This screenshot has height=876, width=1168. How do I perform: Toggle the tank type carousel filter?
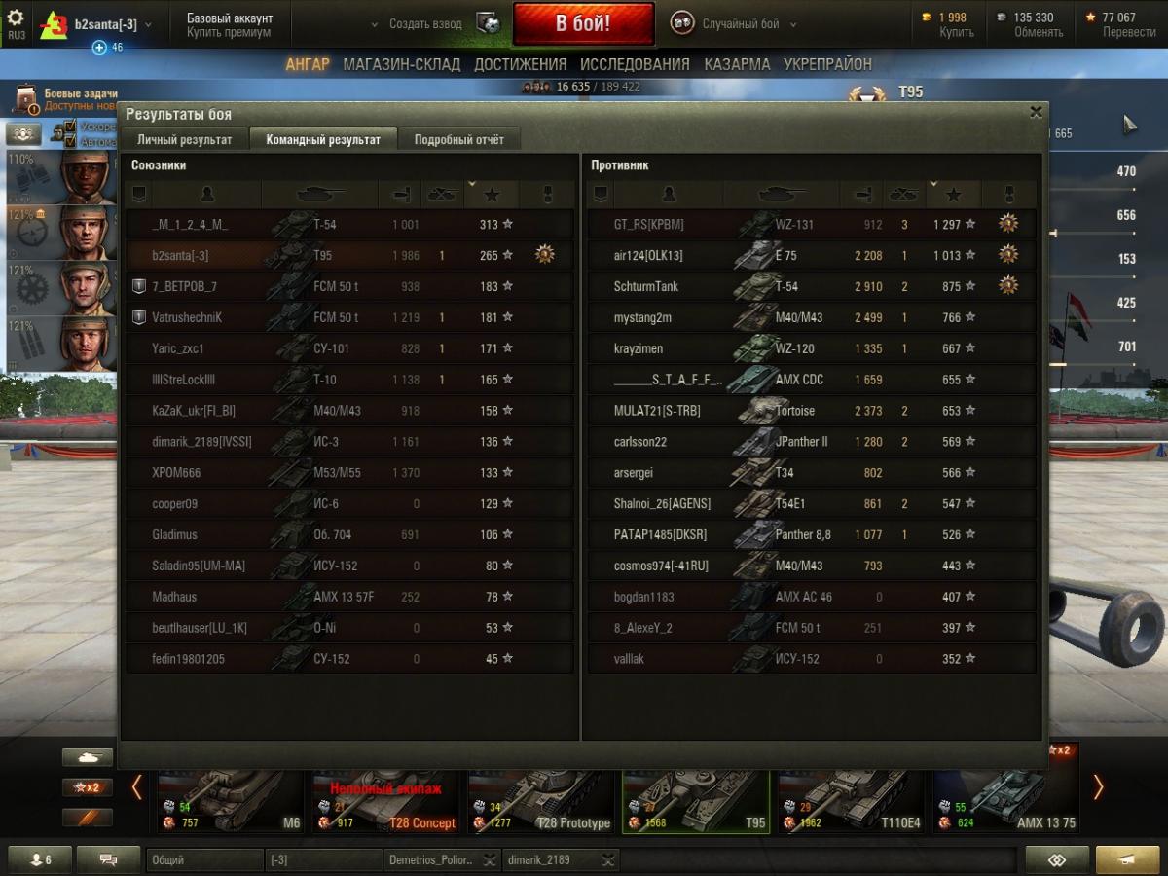pyautogui.click(x=88, y=757)
